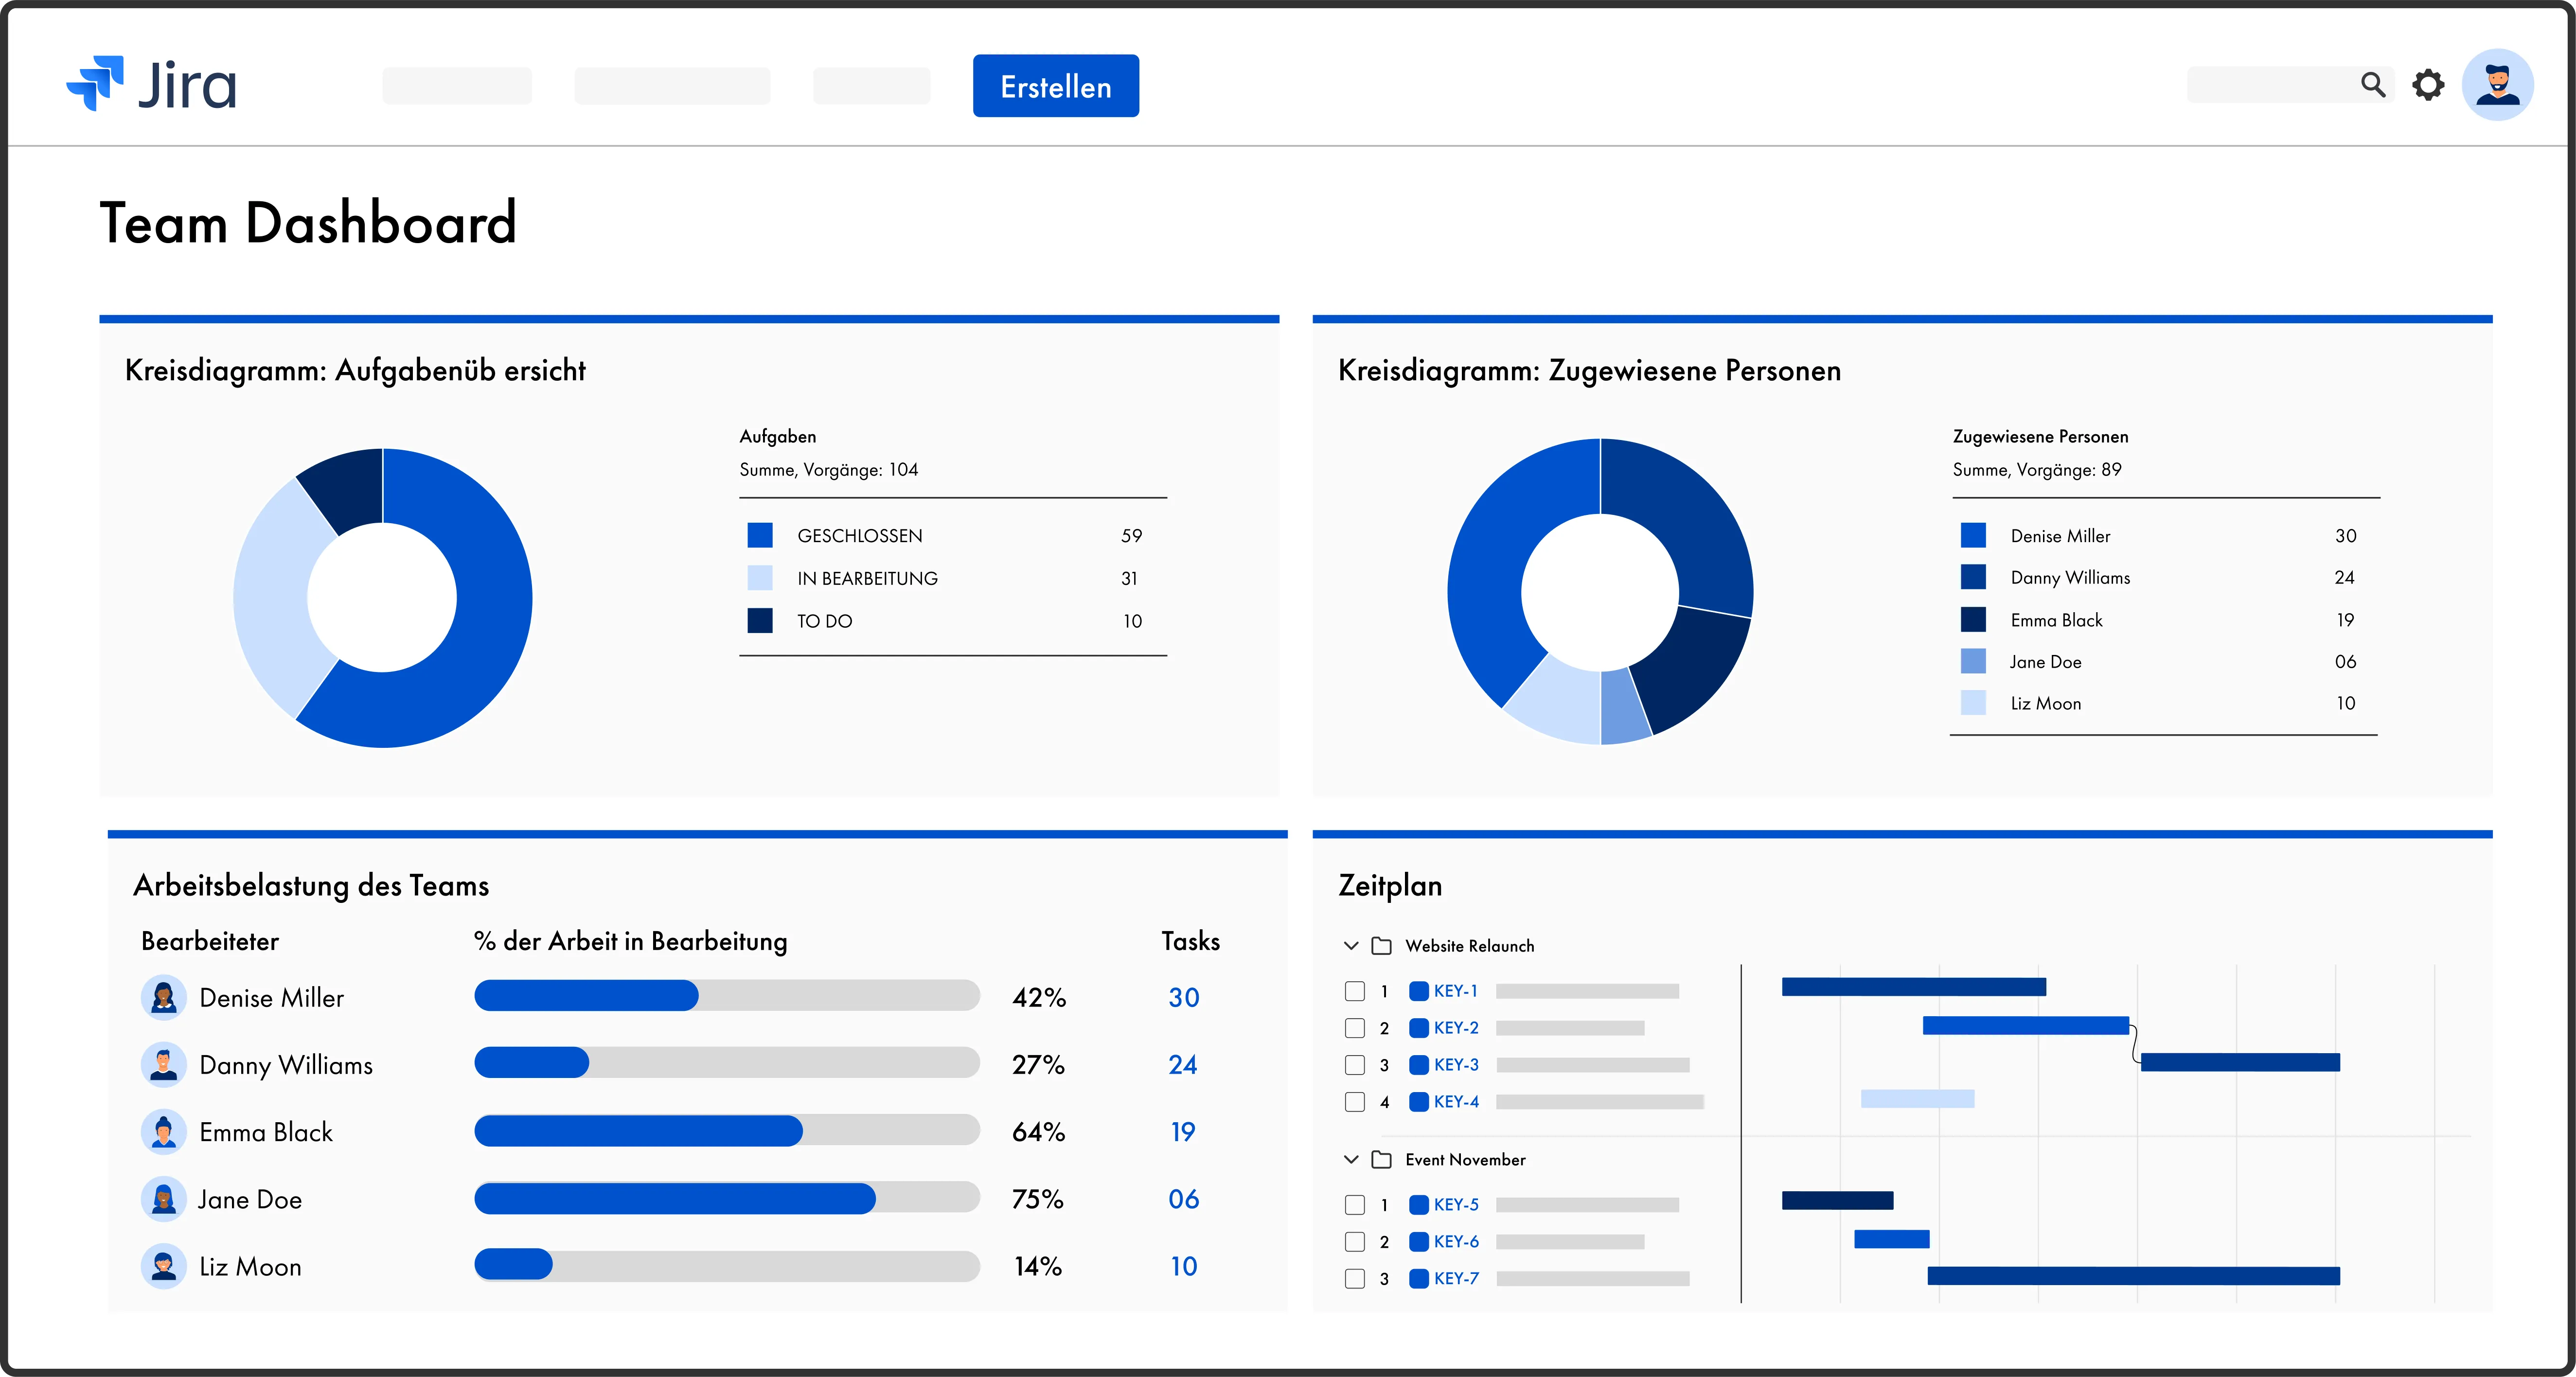Image resolution: width=2576 pixels, height=1377 pixels.
Task: Collapse the Website Relaunch group chevron
Action: click(1351, 946)
